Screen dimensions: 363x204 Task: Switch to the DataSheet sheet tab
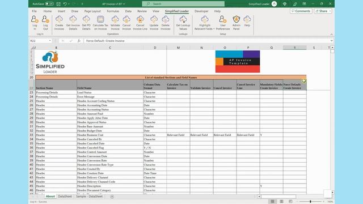(x=65, y=197)
